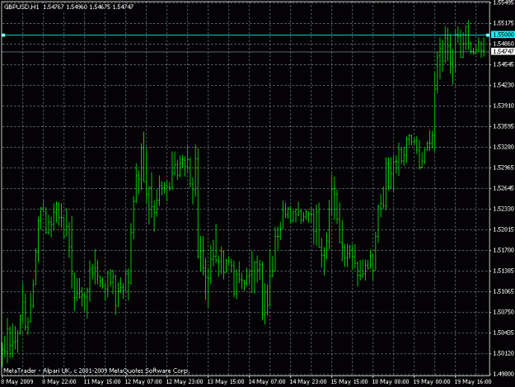Click the 1.50750 price axis label
The width and height of the screenshot is (515, 387).
click(503, 312)
